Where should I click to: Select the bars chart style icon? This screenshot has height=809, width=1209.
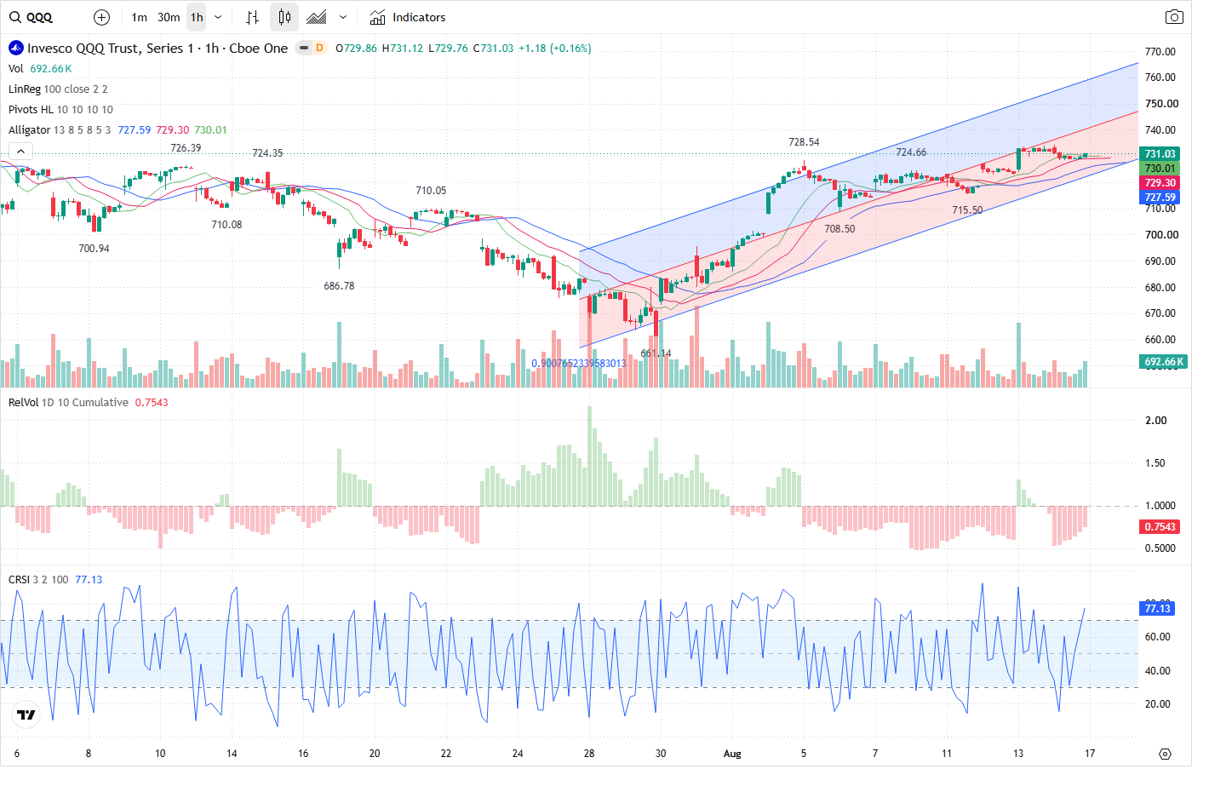pos(252,17)
